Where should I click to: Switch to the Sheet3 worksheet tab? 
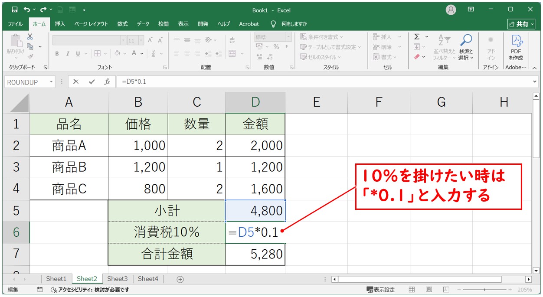(118, 279)
